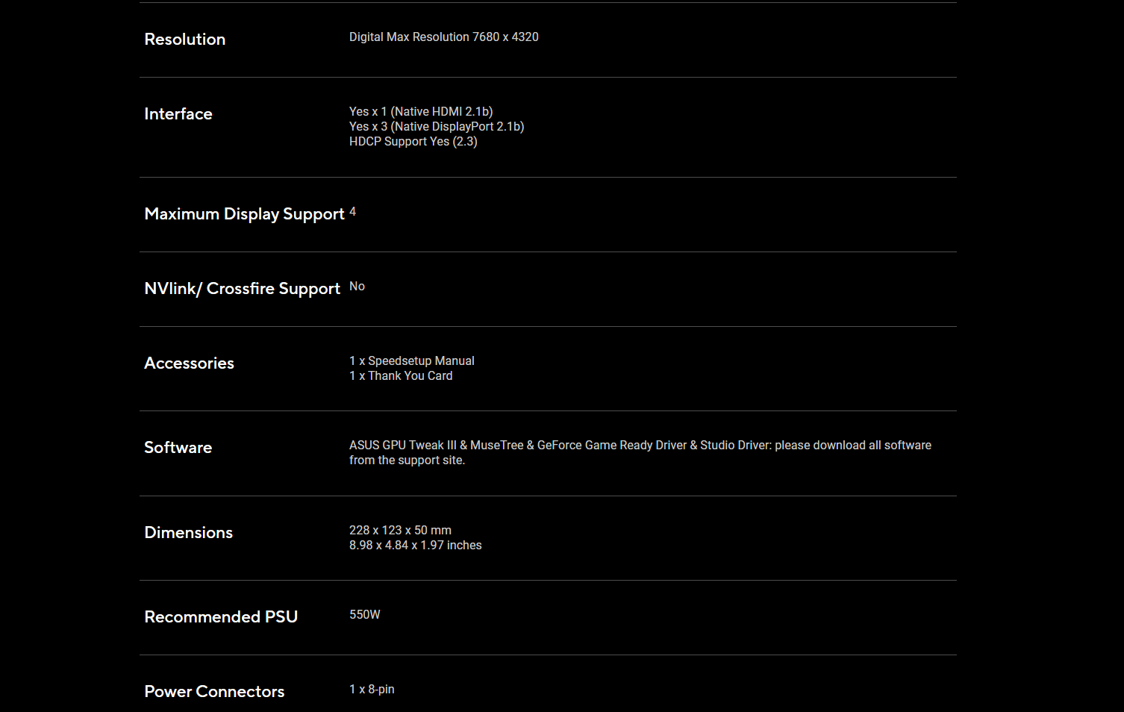Click the Power Connectors heading
1124x712 pixels.
coord(214,692)
